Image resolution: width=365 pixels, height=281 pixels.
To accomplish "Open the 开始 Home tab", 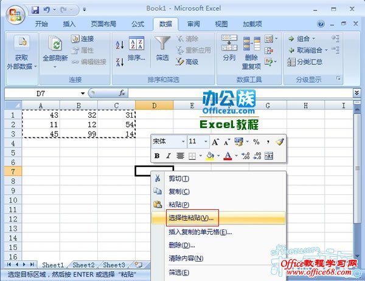I will [x=41, y=24].
